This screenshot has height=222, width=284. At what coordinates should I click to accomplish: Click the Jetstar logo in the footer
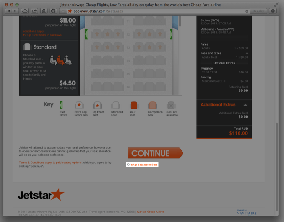41,194
